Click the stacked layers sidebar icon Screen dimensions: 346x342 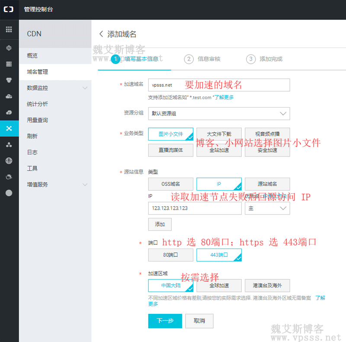coord(9,48)
